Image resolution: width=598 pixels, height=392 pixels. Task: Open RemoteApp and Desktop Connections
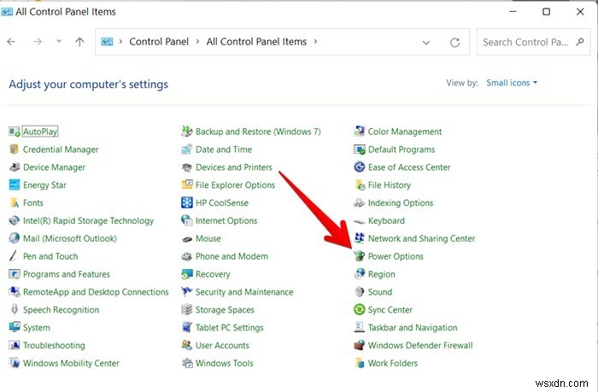tap(96, 292)
